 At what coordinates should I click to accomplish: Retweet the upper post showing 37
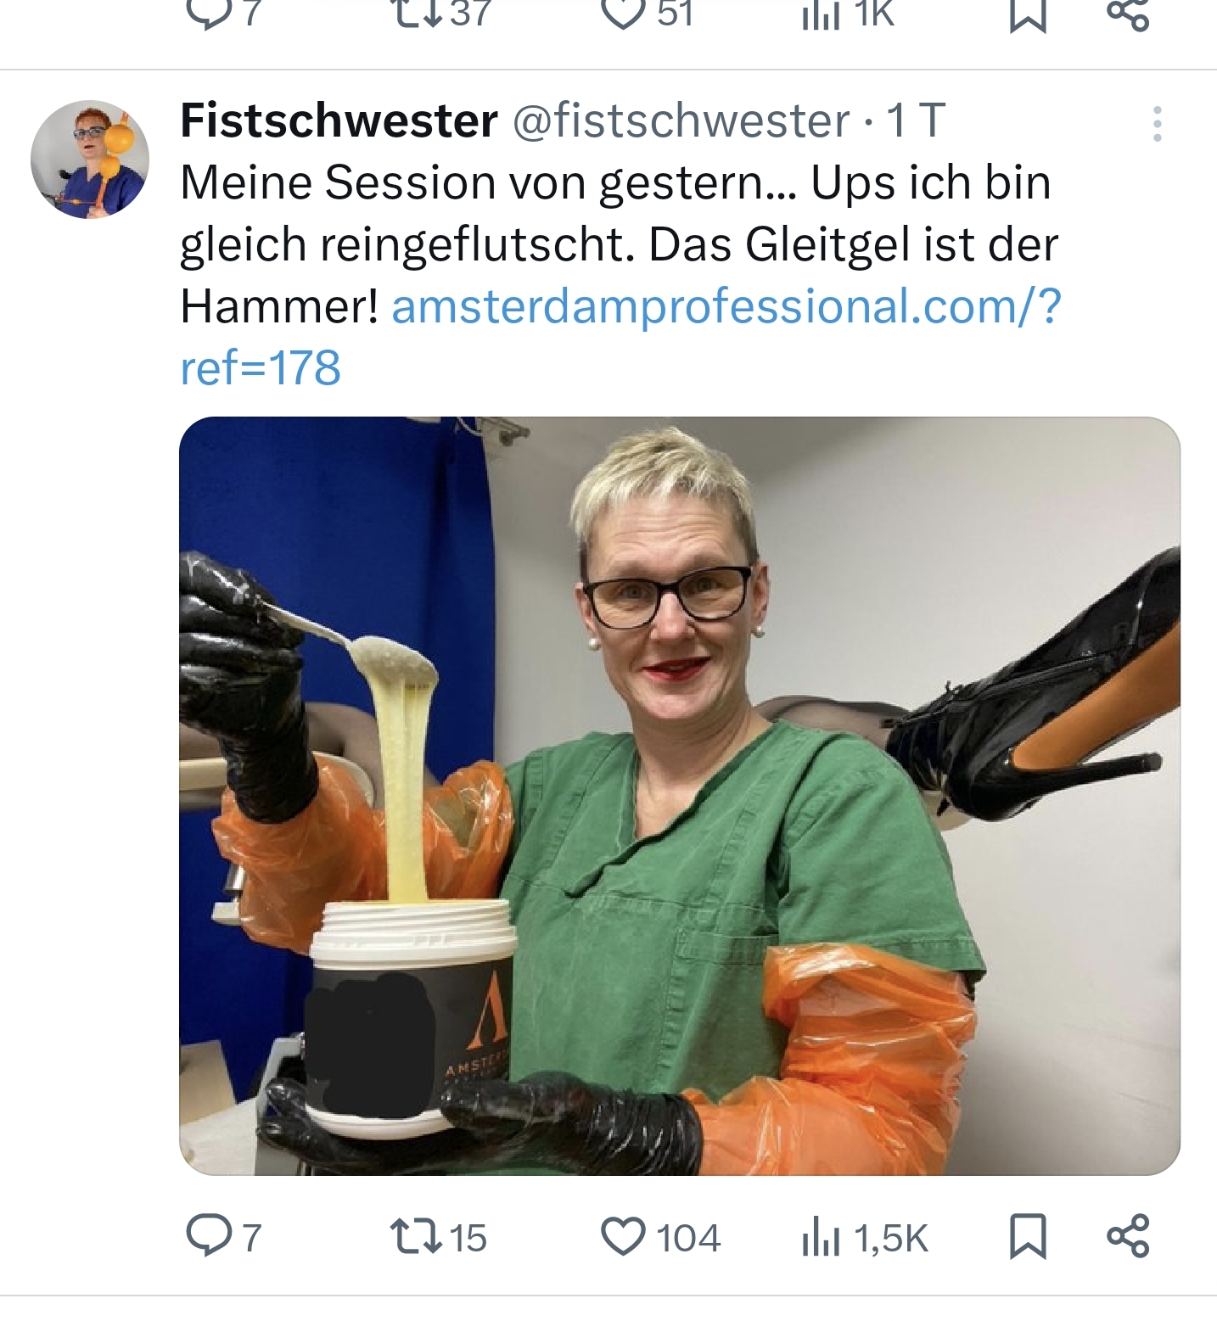coord(440,14)
